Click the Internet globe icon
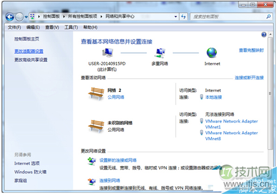This screenshot has width=277, height=194. 212,53
